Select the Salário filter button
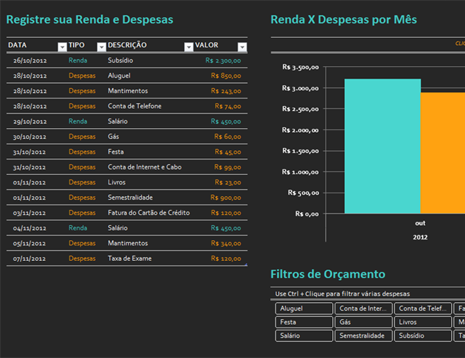Viewport: 465px width, 358px height. coord(304,336)
